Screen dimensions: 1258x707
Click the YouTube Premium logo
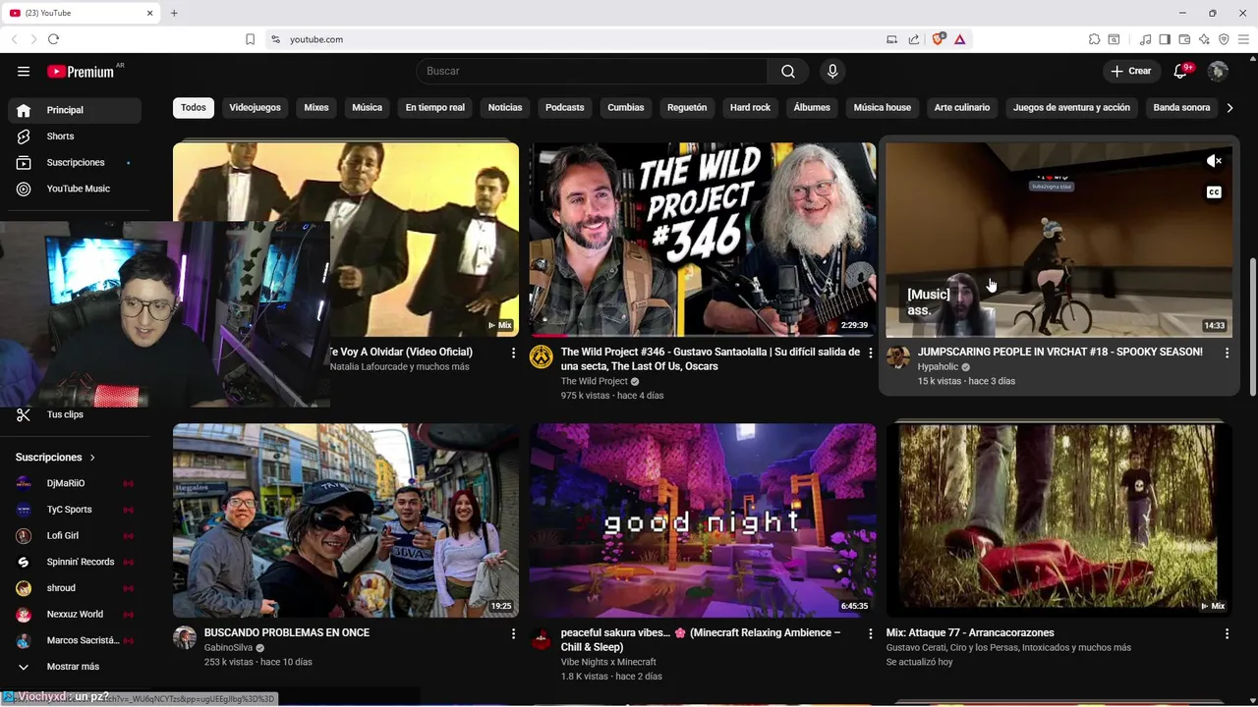click(x=83, y=71)
